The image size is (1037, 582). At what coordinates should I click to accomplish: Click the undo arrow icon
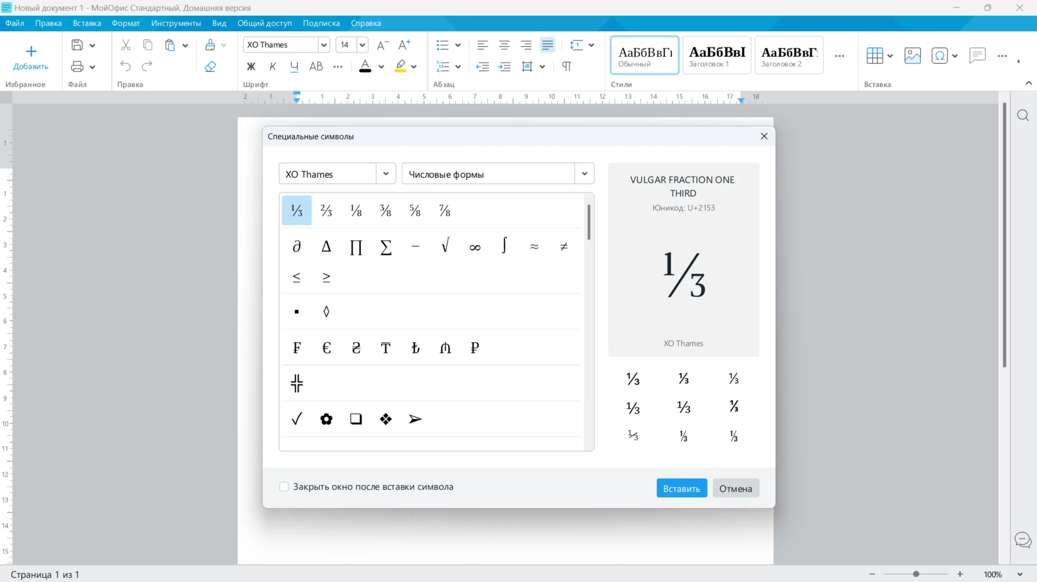tap(126, 66)
